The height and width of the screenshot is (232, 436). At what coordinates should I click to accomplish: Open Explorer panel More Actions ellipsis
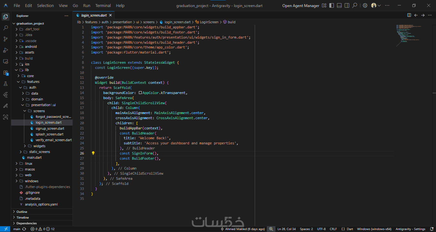pos(66,16)
